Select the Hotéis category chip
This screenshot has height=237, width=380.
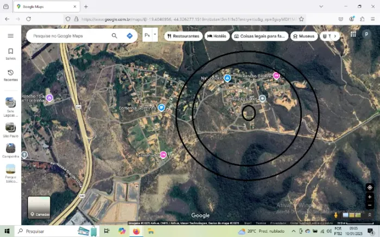point(217,36)
